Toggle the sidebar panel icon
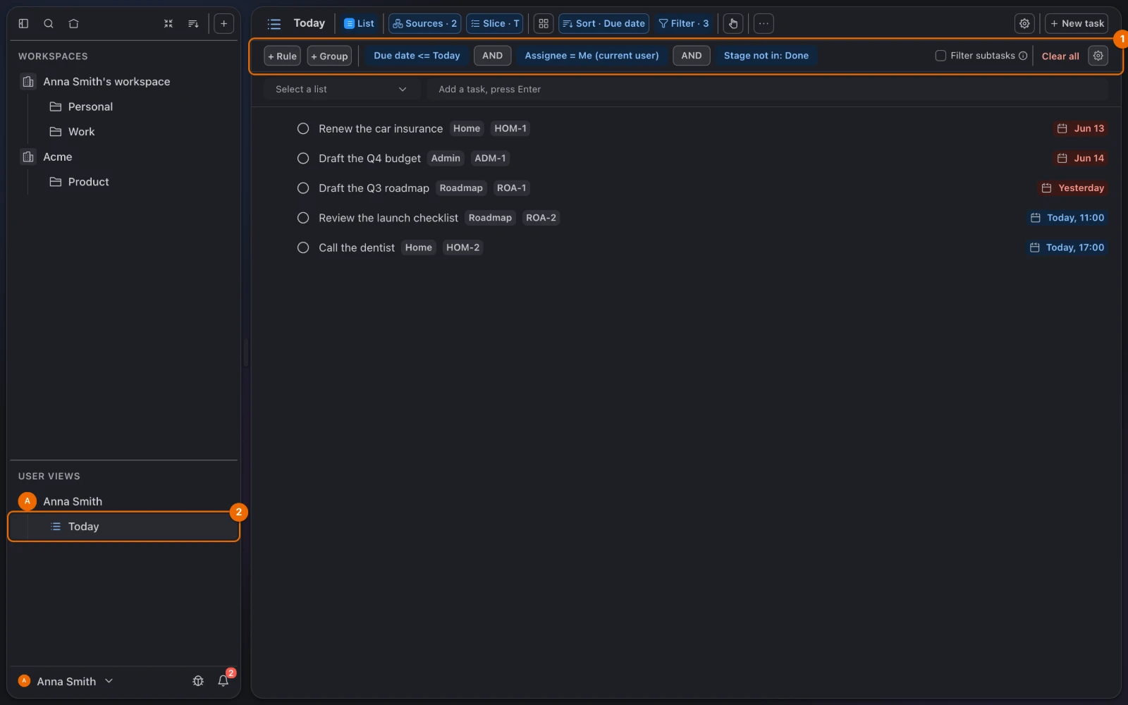1128x705 pixels. (23, 23)
